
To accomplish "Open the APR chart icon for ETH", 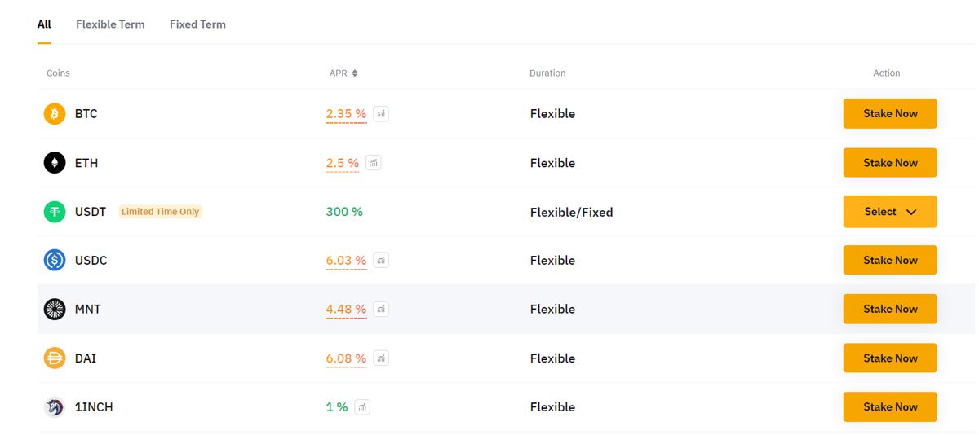I will tap(374, 163).
